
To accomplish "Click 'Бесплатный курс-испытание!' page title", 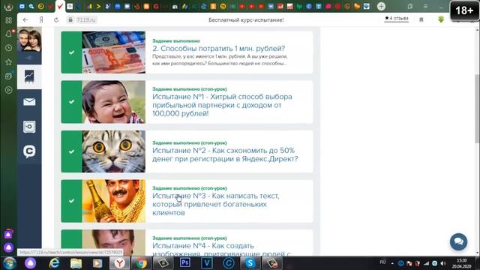I will (x=246, y=20).
